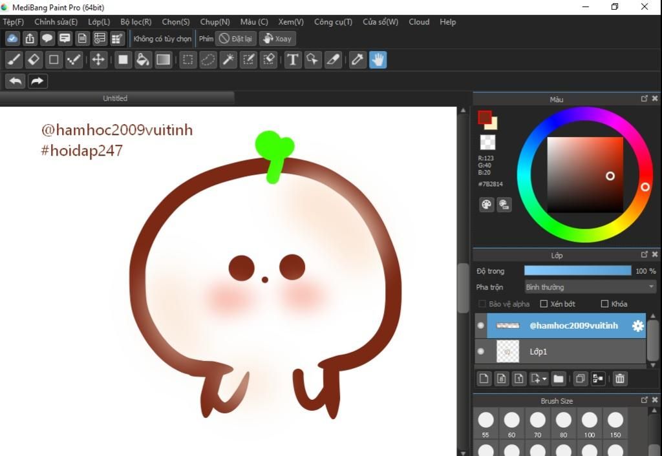Screen dimensions: 662x456
Task: Select the Text tool
Action: (293, 59)
